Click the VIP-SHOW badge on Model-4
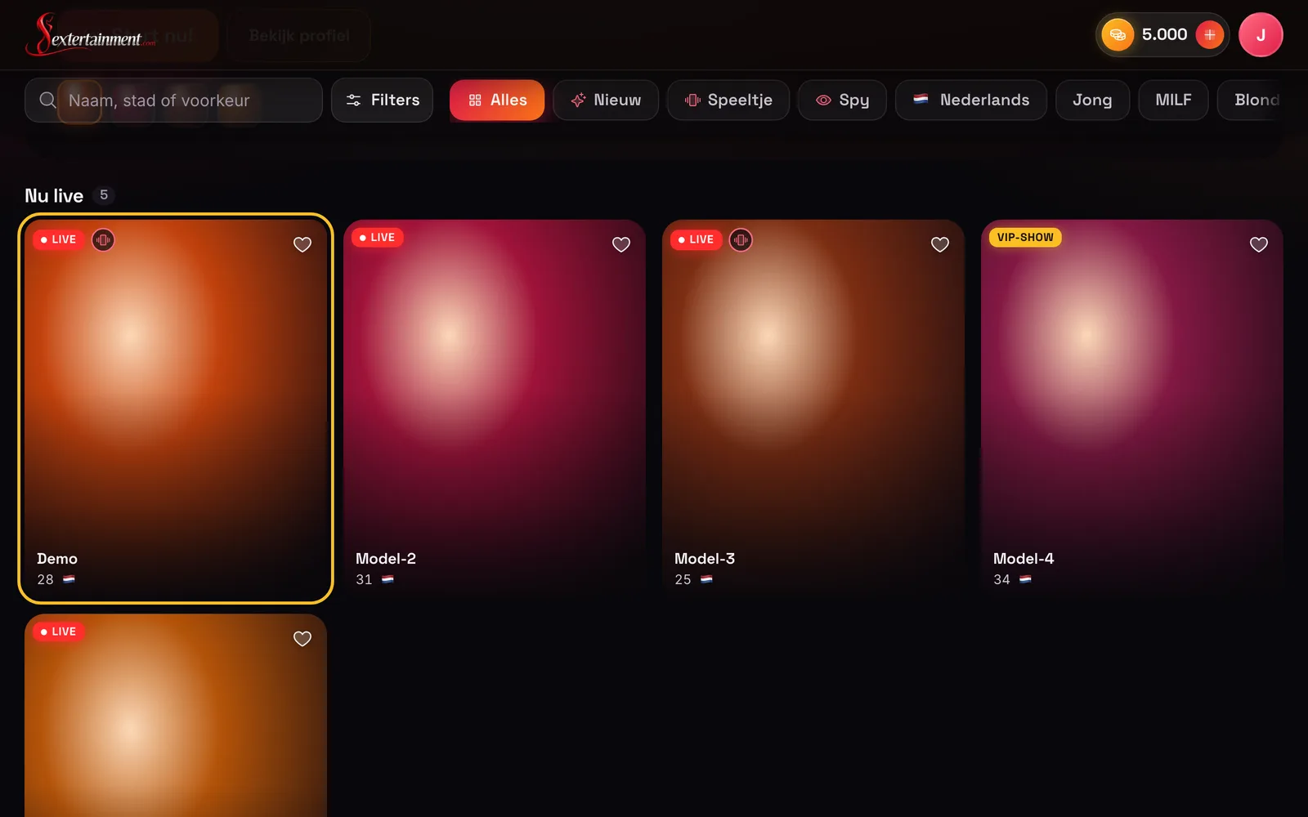Screen dimensions: 1308x817 pyautogui.click(x=1025, y=238)
